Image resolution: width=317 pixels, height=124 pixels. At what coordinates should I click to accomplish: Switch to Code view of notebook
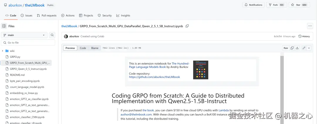coord(83,48)
